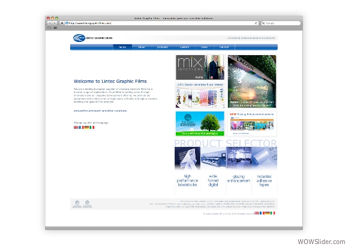Open the Top Sites grid icon
Screen dimensions: 348x247
click(x=55, y=28)
